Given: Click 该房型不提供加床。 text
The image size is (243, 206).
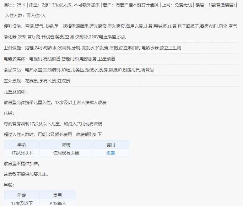Looking at the screenshot, I should [22, 164].
